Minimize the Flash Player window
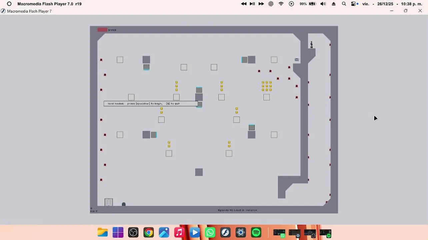428x240 pixels. [x=392, y=11]
